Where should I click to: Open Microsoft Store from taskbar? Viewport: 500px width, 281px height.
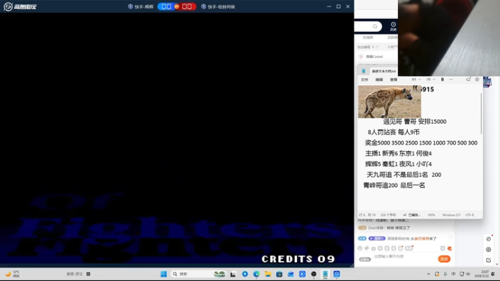tap(279, 274)
